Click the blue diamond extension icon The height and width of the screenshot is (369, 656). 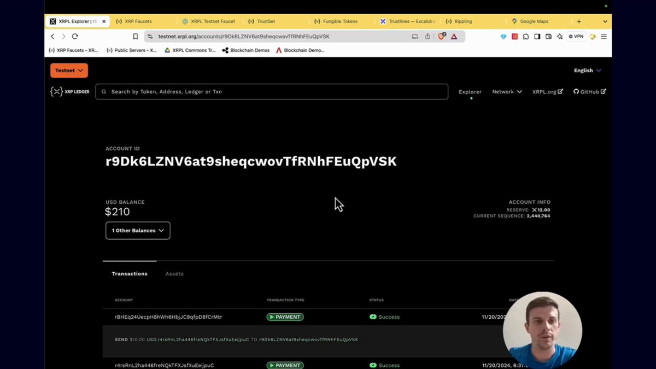(503, 37)
